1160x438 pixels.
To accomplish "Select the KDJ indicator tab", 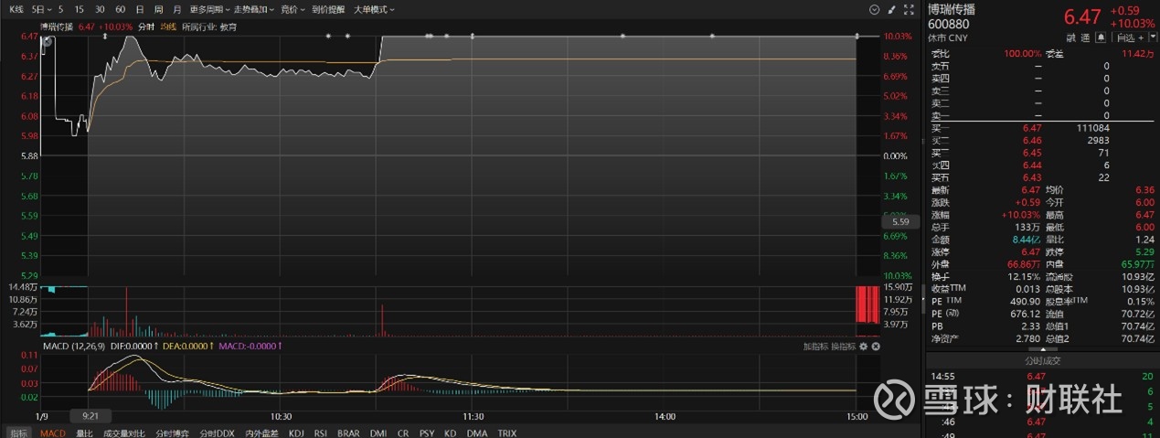I will click(x=296, y=433).
